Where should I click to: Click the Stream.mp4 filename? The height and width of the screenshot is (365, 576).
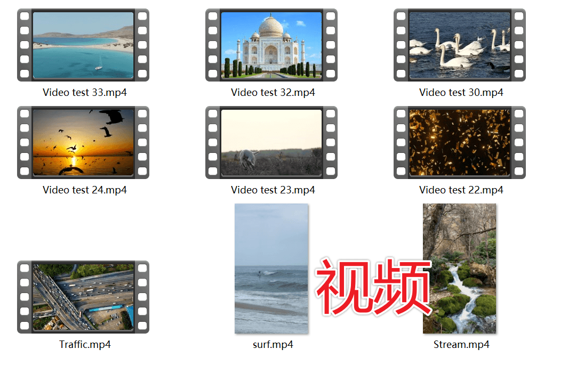461,345
